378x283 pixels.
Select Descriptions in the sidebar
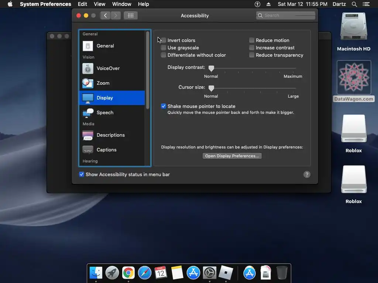click(x=112, y=135)
